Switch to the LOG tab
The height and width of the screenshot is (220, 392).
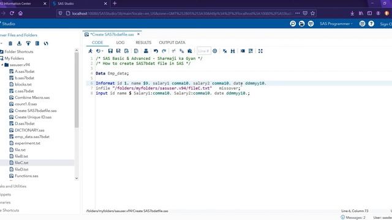[x=120, y=42]
